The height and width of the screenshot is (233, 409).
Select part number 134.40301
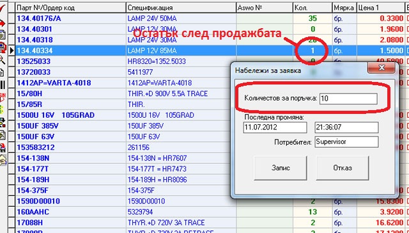tap(35, 29)
